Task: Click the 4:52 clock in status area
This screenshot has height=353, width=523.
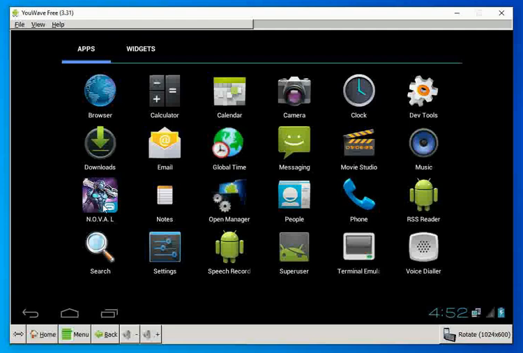Action: point(448,313)
